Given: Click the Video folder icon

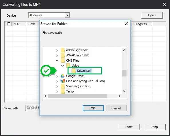Looking at the screenshot, I should click(68, 65).
